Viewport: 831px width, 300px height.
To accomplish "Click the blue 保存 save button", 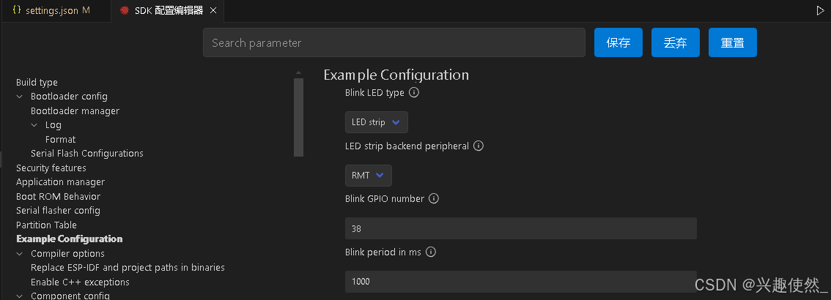I will tap(618, 42).
